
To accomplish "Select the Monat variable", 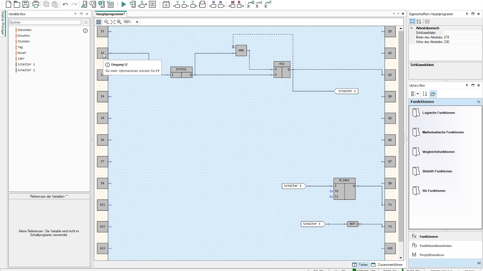I will click(x=22, y=53).
